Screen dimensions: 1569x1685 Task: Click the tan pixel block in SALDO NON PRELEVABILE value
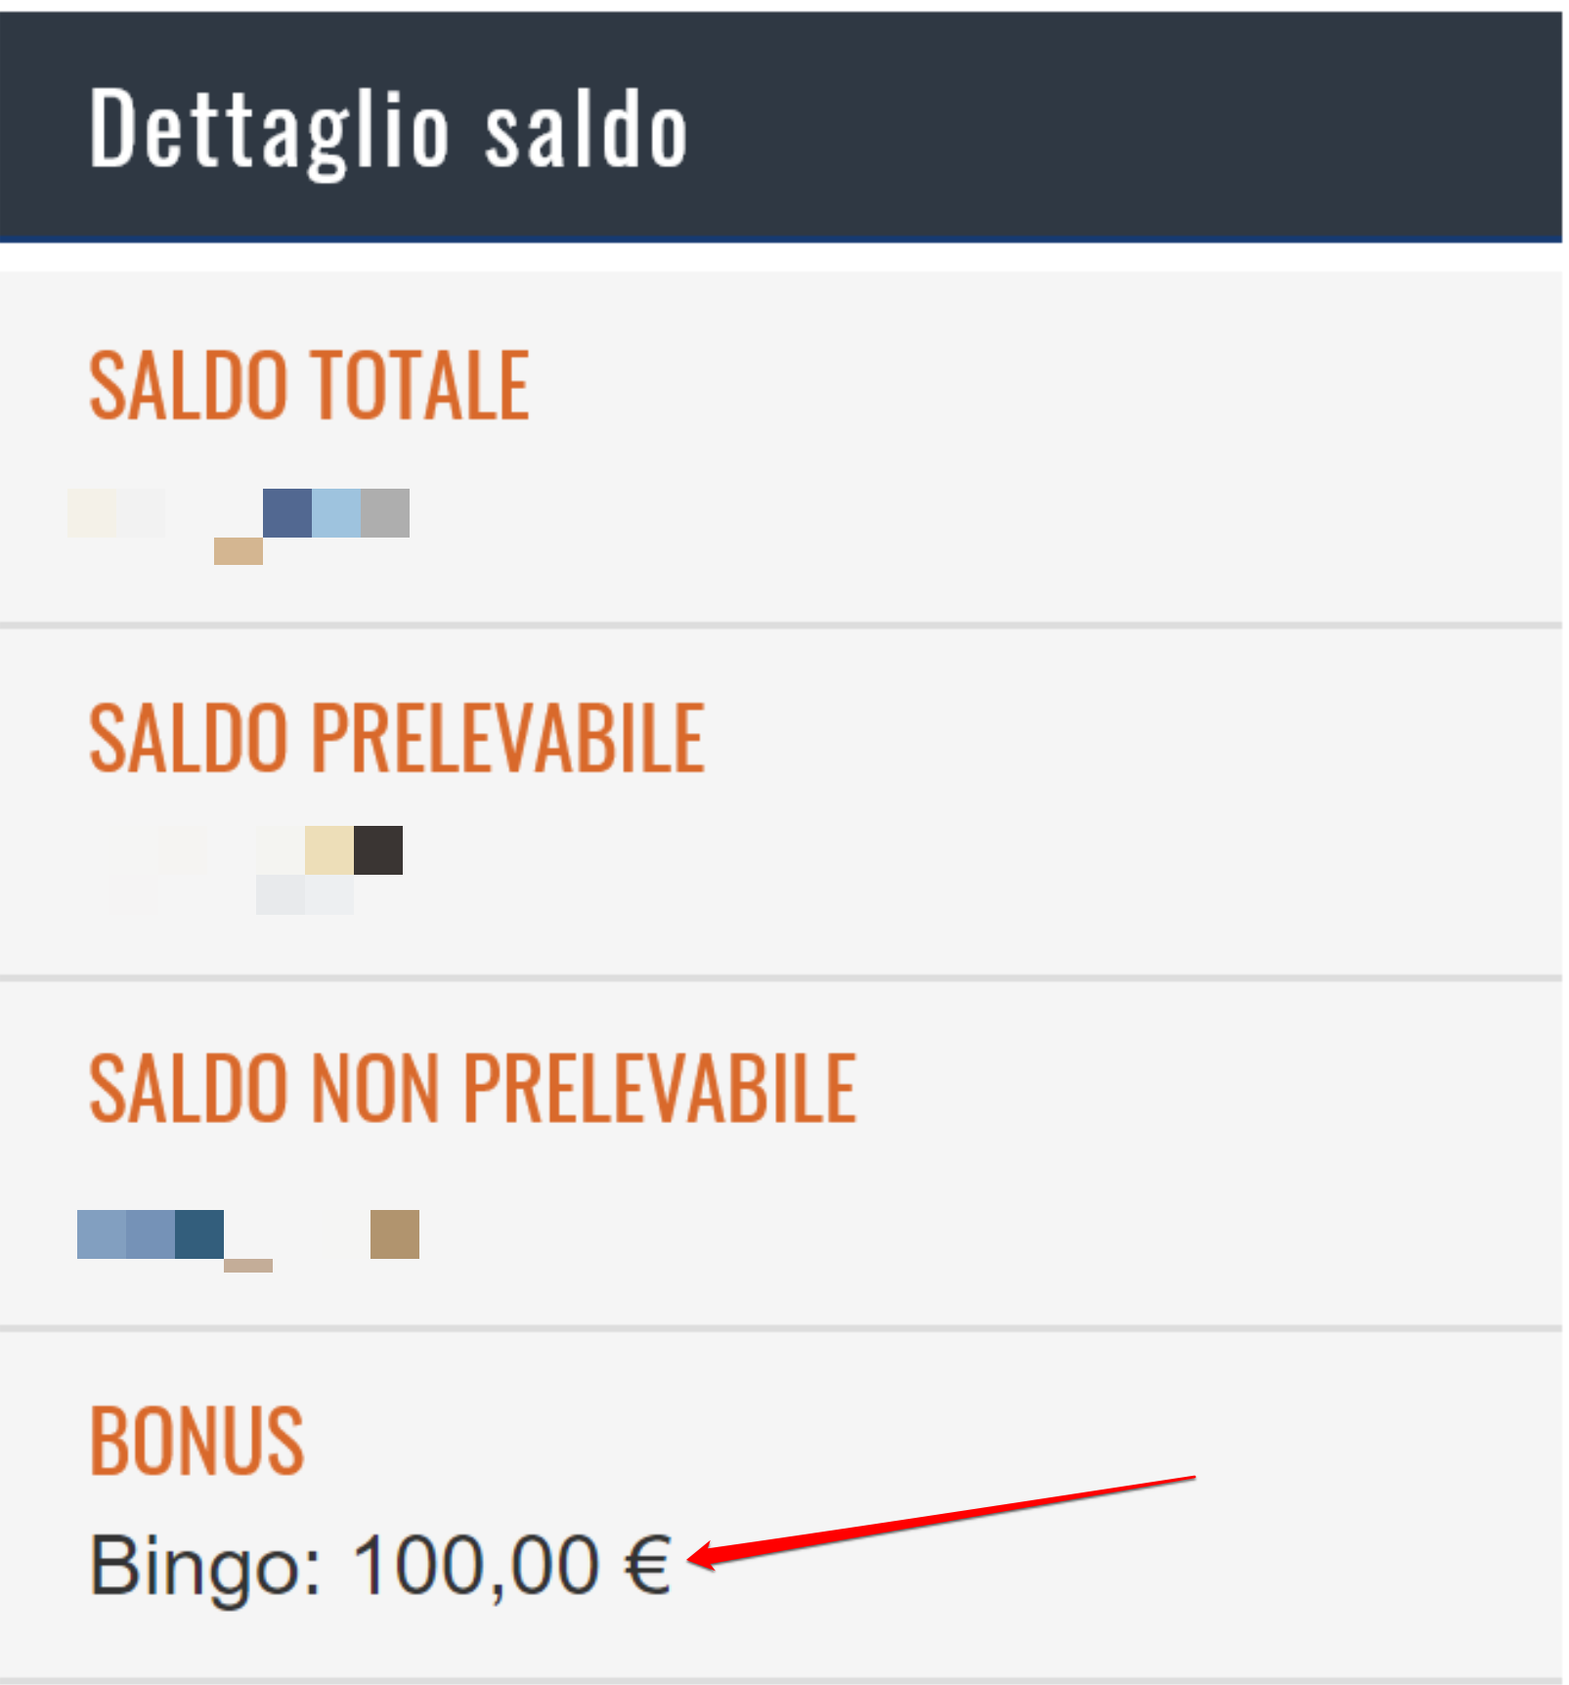click(395, 1233)
